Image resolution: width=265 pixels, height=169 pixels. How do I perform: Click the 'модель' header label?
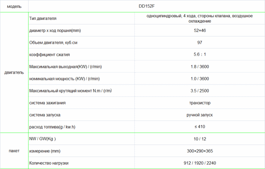(14, 7)
